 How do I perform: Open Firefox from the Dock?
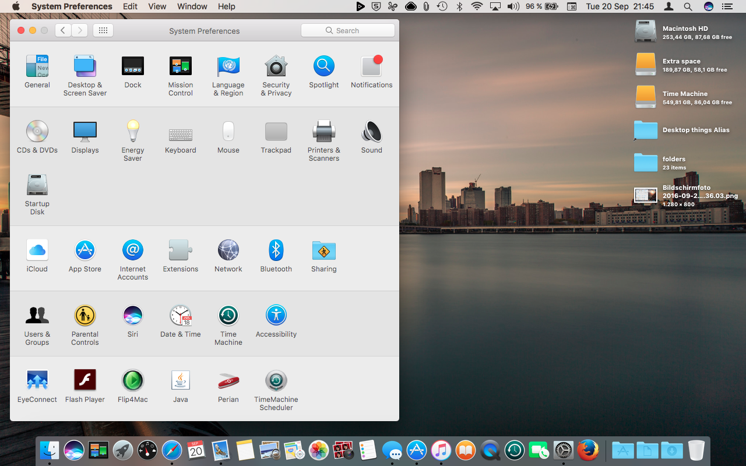[x=588, y=450]
